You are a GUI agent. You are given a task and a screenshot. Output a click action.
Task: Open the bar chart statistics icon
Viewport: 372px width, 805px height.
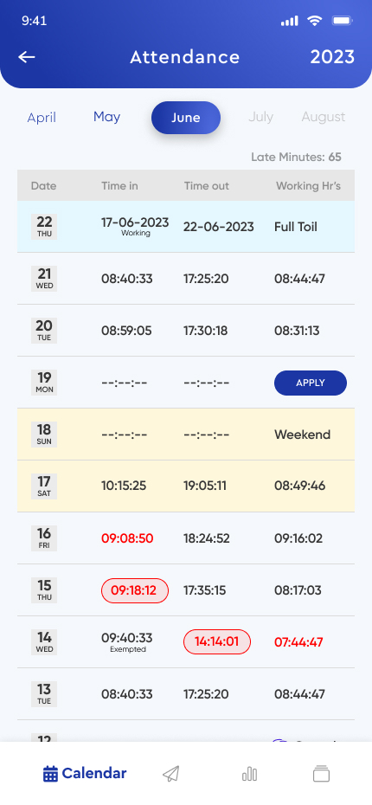coord(249,774)
